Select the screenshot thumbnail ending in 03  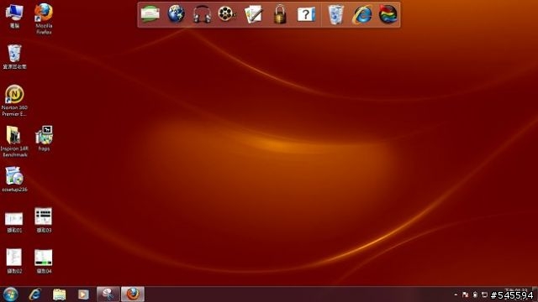(44, 220)
